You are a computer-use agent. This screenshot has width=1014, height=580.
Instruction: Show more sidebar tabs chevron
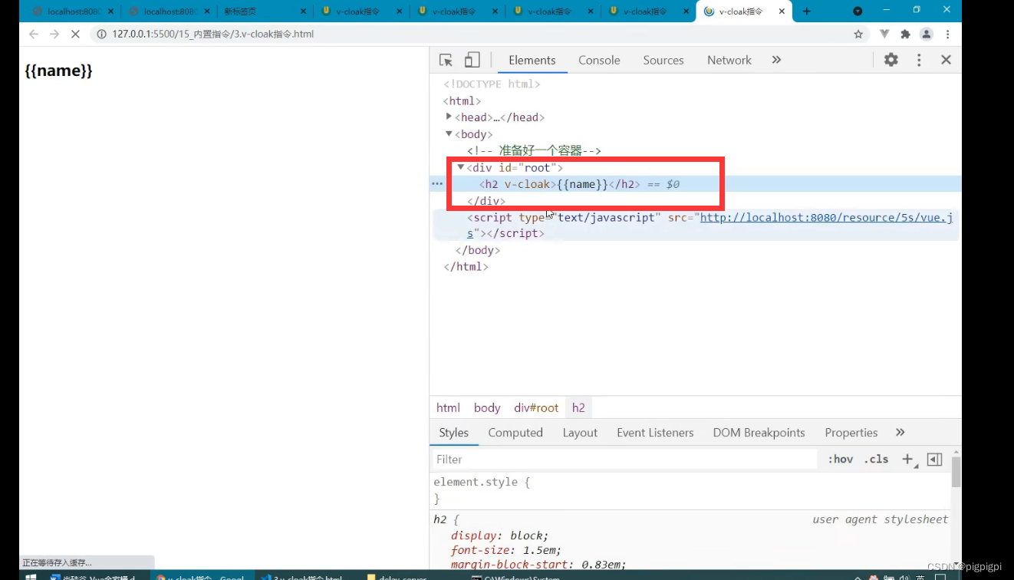point(900,433)
